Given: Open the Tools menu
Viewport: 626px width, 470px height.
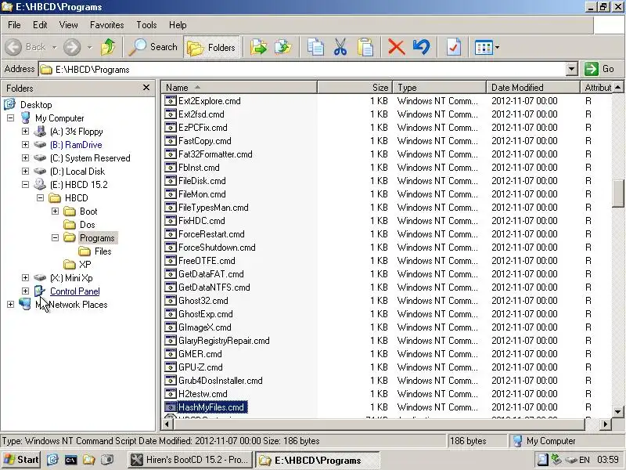Looking at the screenshot, I should tap(146, 25).
